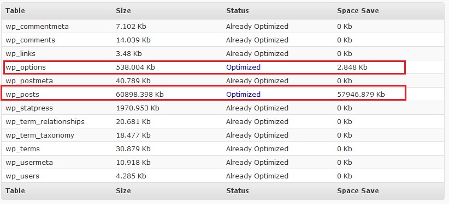Click the top Space Save column header

pos(358,11)
